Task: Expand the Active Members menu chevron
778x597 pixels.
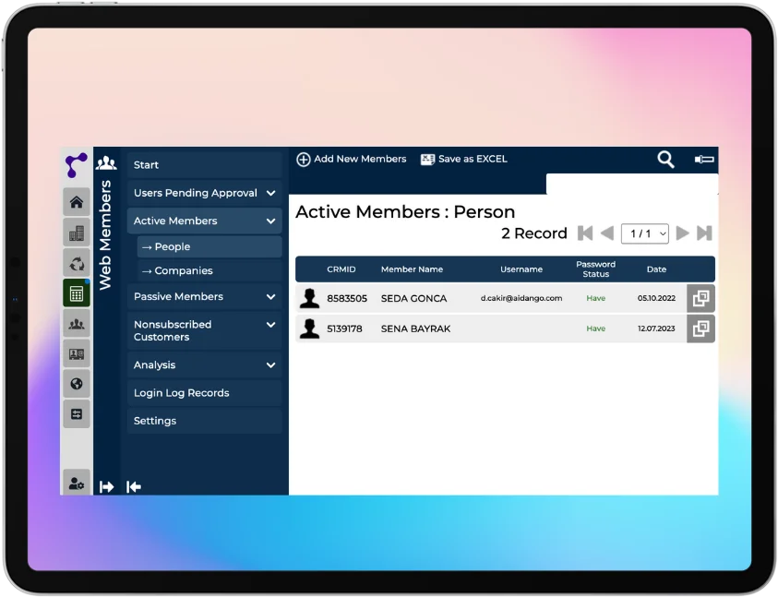Action: coord(270,221)
